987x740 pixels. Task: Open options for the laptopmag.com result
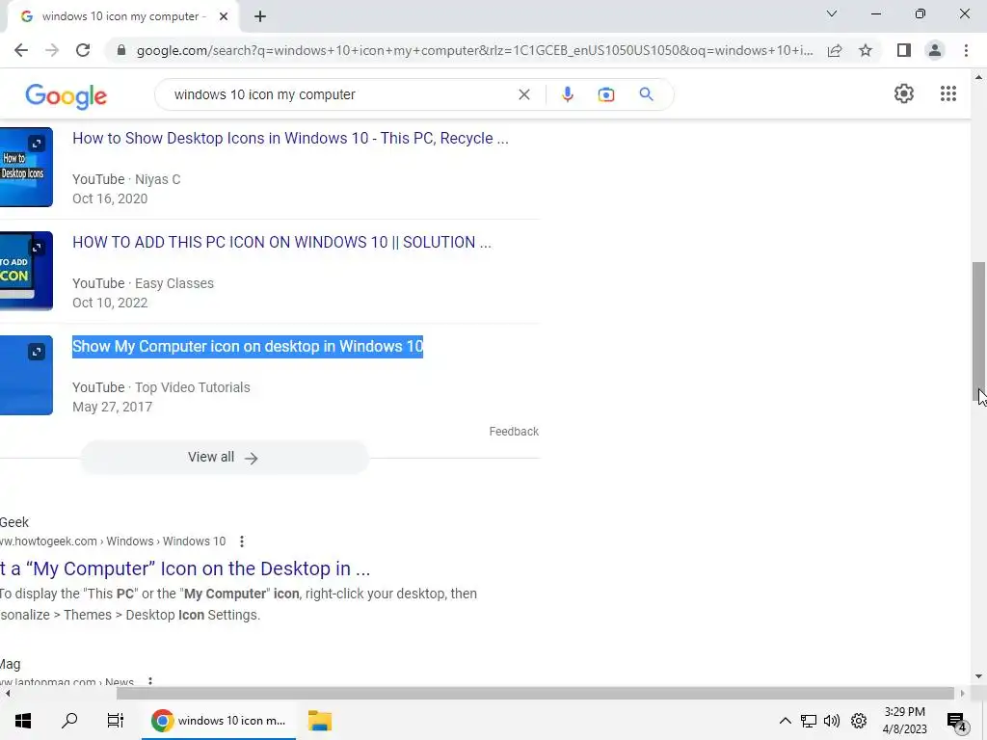(x=149, y=681)
